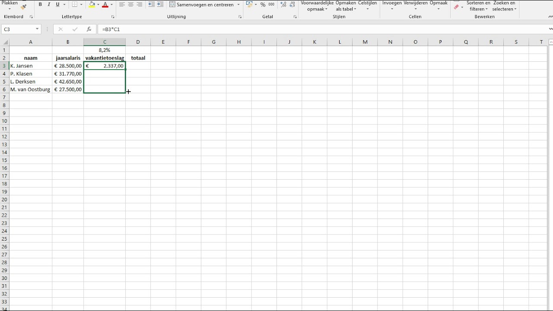This screenshot has width=553, height=311.
Task: Open the Invoegen cells menu
Action: (x=392, y=6)
